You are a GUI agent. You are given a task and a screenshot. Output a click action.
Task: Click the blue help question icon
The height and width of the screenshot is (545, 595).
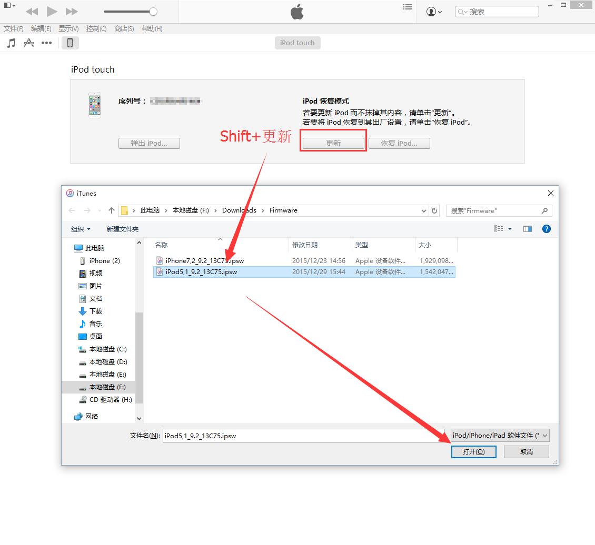point(547,229)
